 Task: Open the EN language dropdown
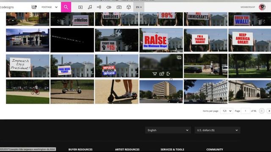(x=138, y=7)
